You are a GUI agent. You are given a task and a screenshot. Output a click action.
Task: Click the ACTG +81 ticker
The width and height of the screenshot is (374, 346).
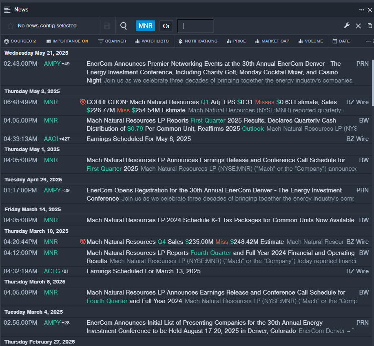pyautogui.click(x=56, y=271)
